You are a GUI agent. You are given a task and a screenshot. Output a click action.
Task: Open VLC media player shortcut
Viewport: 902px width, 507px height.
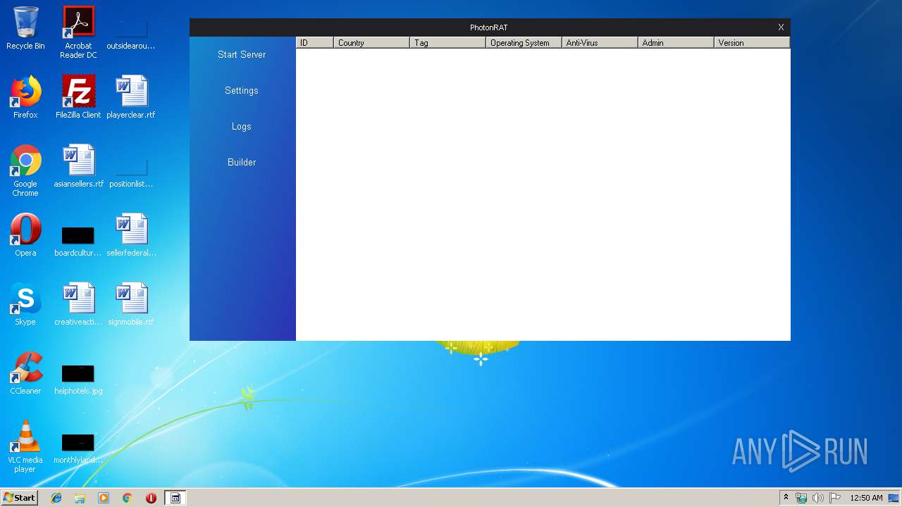[x=25, y=446]
